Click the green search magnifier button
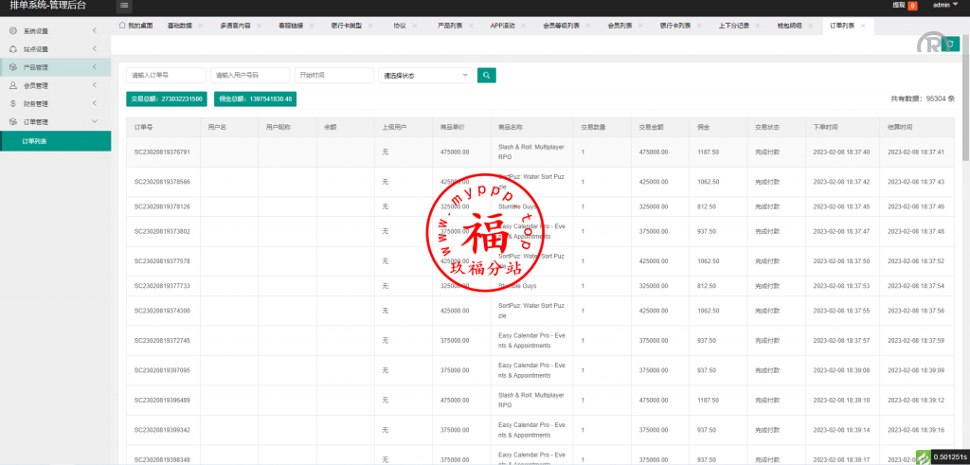Screen dimensions: 970x465 click(486, 75)
